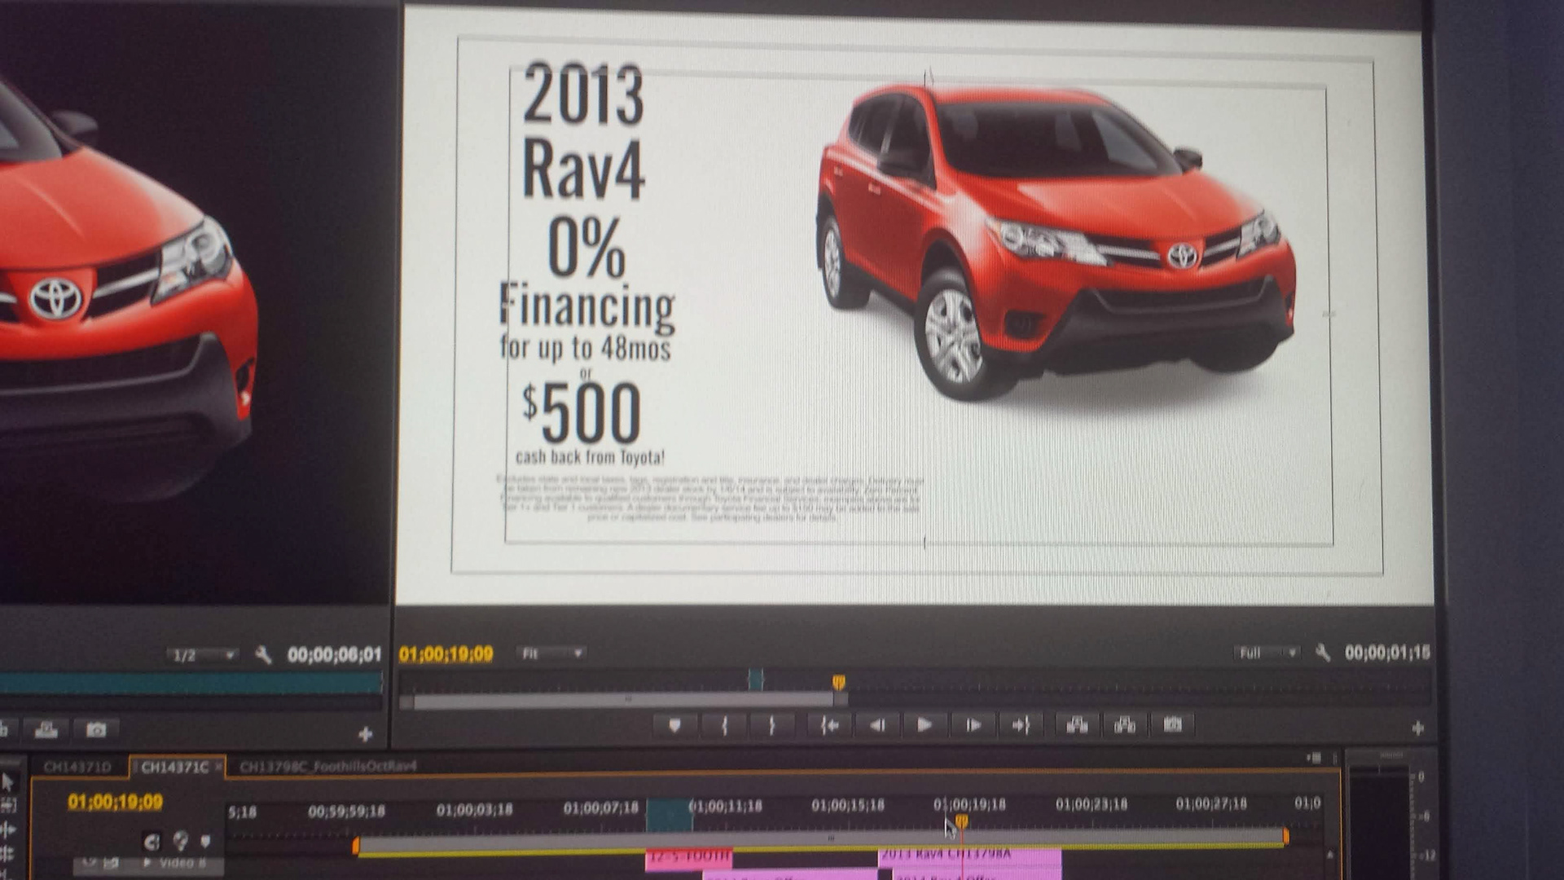
Task: Click the Extract button
Action: tap(1125, 725)
